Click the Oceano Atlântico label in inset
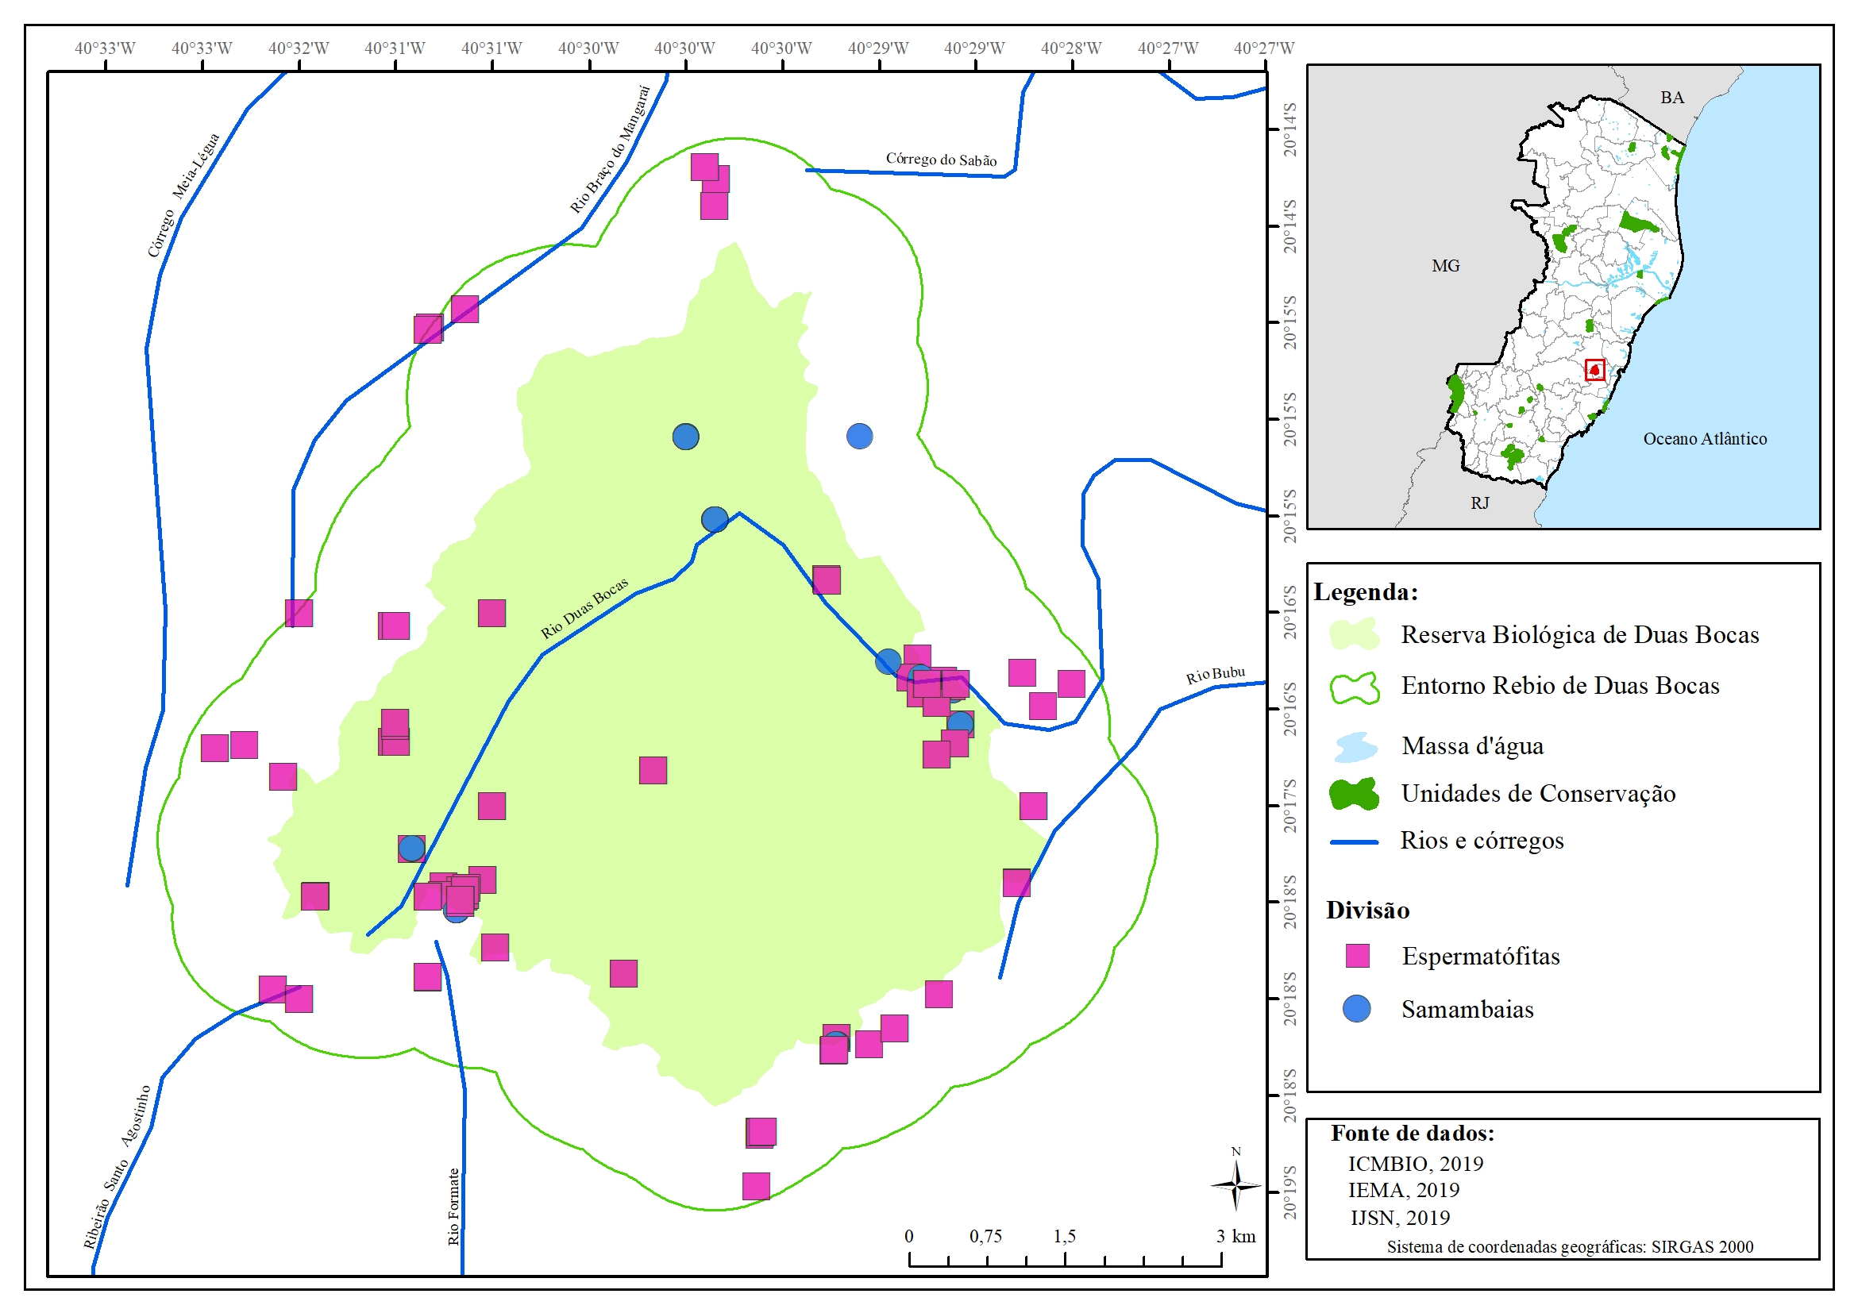 tap(1704, 438)
